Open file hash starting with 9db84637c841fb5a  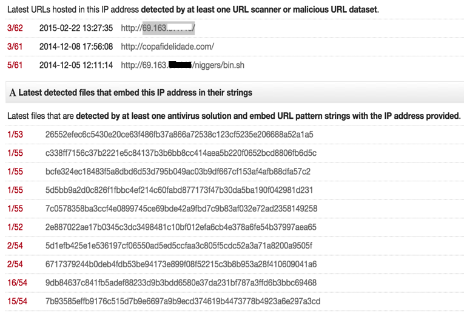point(181,282)
